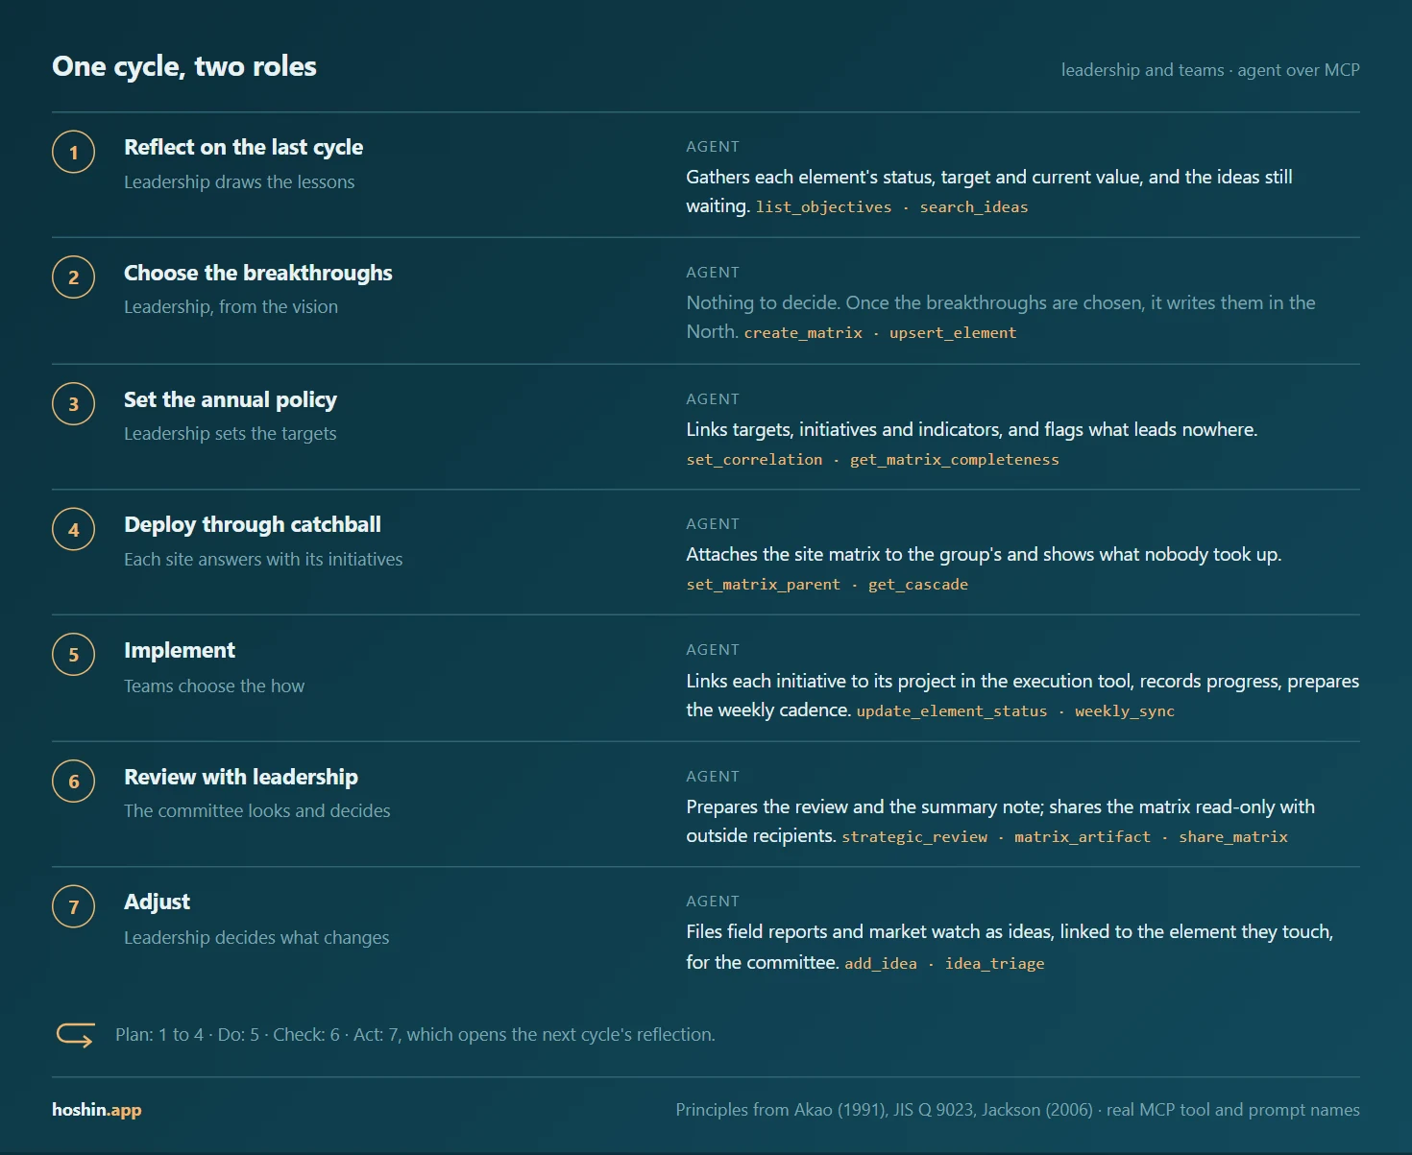Image resolution: width=1412 pixels, height=1155 pixels.
Task: Click the step 6 circle icon
Action: click(x=73, y=782)
